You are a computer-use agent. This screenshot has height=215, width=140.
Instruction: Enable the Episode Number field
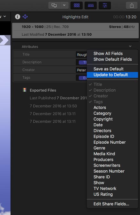coord(112,142)
